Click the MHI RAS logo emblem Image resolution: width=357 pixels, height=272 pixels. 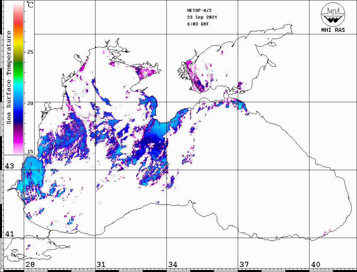point(333,14)
